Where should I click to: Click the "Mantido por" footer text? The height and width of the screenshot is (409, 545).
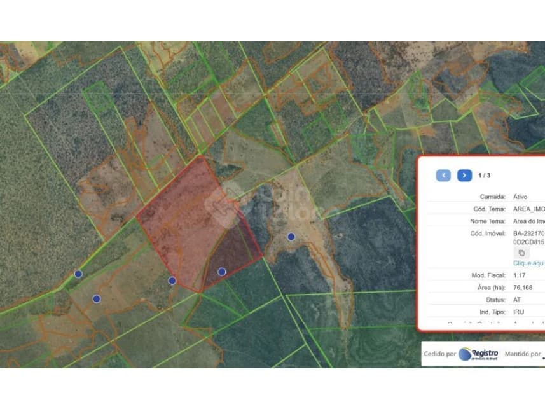tap(523, 354)
